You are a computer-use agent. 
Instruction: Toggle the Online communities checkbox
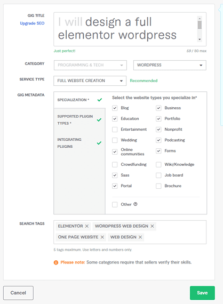(115, 151)
